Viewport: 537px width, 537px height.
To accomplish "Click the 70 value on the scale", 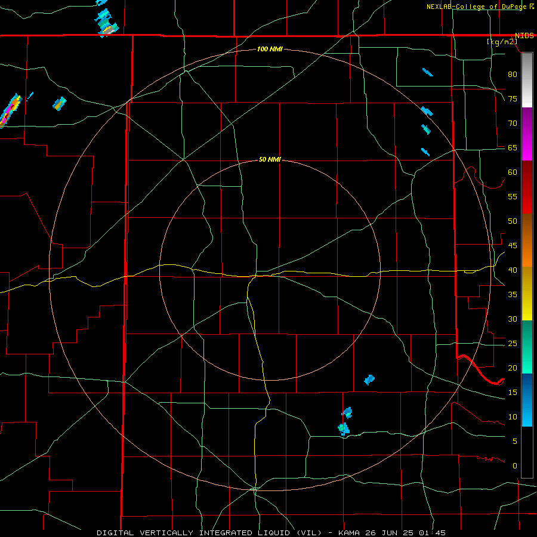I will click(x=513, y=124).
